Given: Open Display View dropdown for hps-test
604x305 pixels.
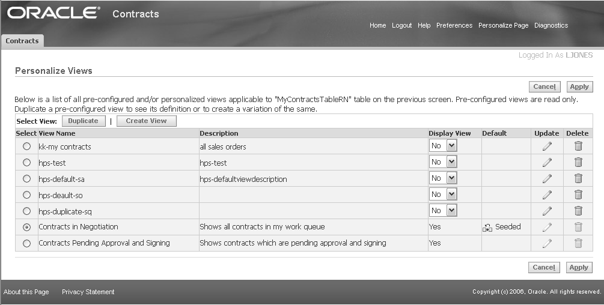Looking at the screenshot, I should pyautogui.click(x=443, y=162).
